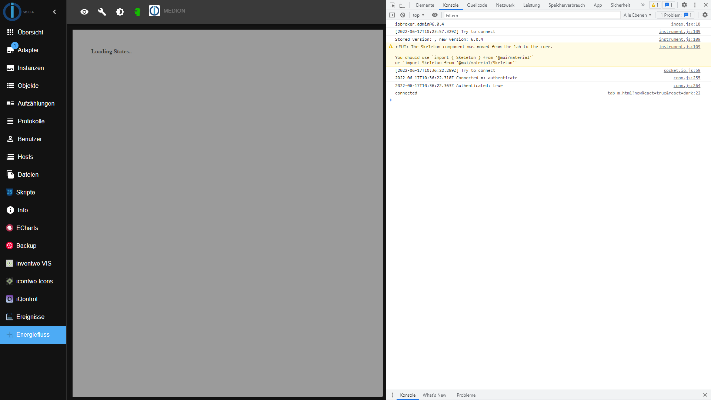Viewport: 711px width, 400px height.
Task: Switch to What's New drawer tab
Action: click(x=434, y=395)
